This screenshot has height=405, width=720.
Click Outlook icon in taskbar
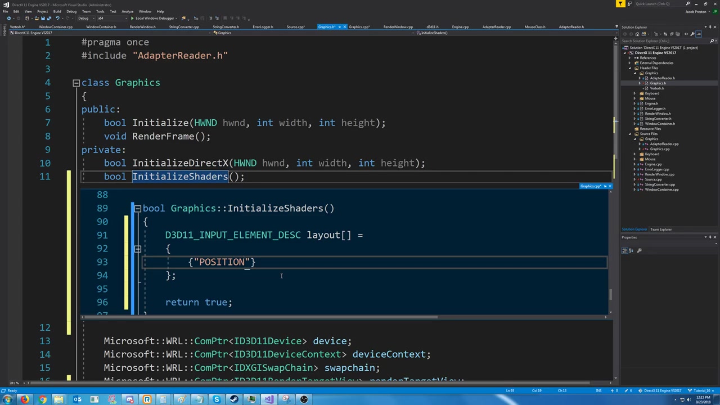click(77, 399)
